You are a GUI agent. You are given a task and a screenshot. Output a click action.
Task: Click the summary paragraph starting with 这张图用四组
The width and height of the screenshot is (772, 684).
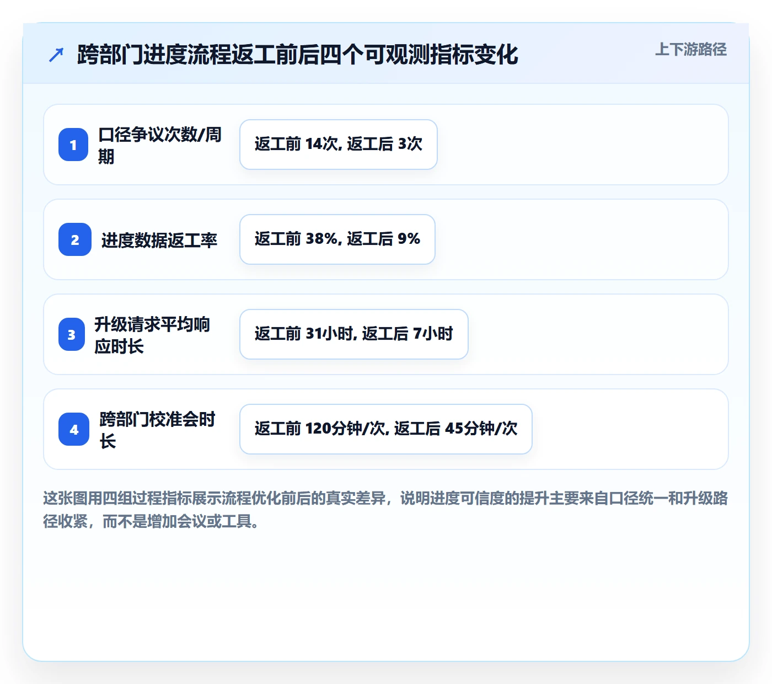tap(385, 509)
